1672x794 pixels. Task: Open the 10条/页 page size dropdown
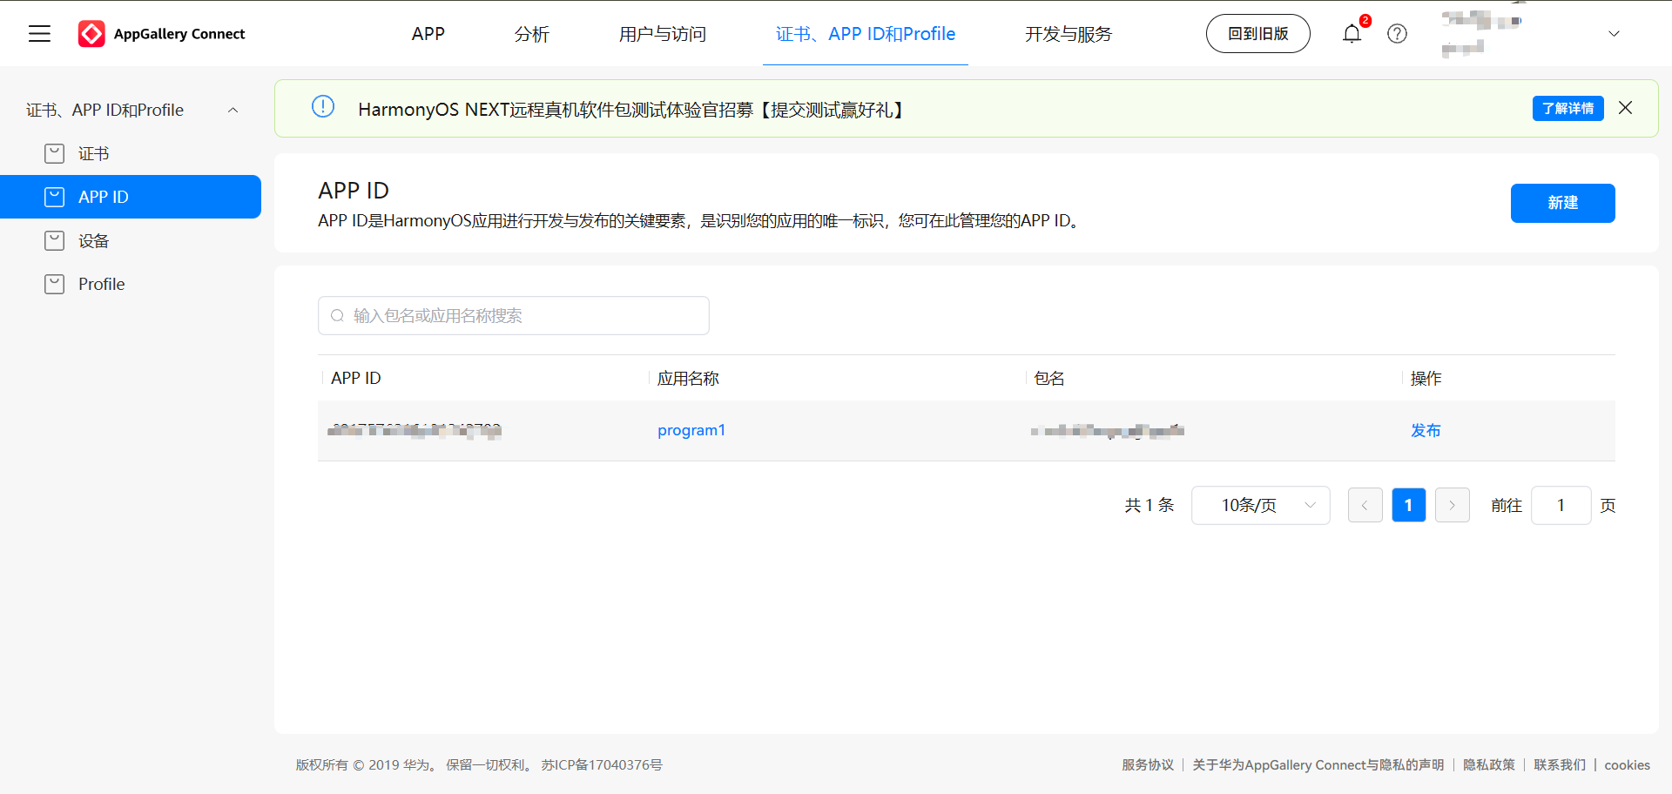pos(1260,505)
